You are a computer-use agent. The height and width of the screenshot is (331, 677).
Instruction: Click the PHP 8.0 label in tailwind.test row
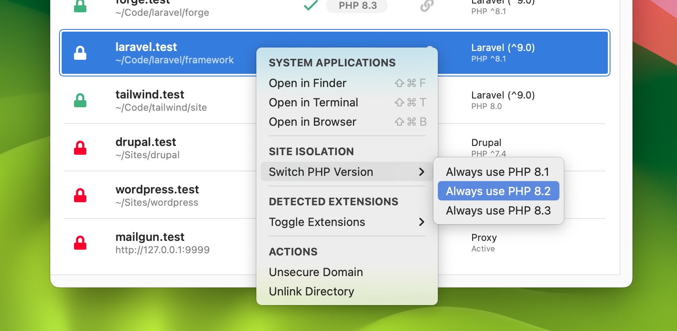487,106
